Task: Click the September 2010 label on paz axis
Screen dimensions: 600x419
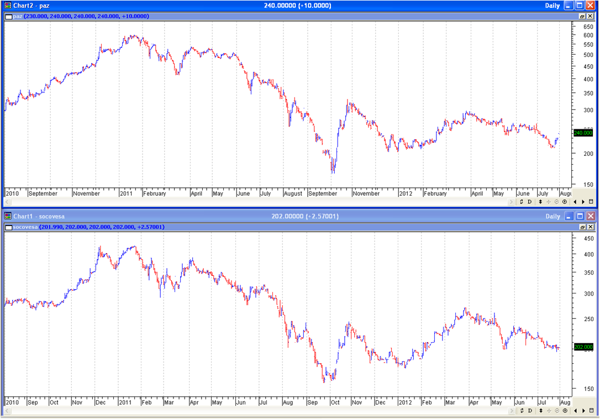Action: pyautogui.click(x=43, y=193)
